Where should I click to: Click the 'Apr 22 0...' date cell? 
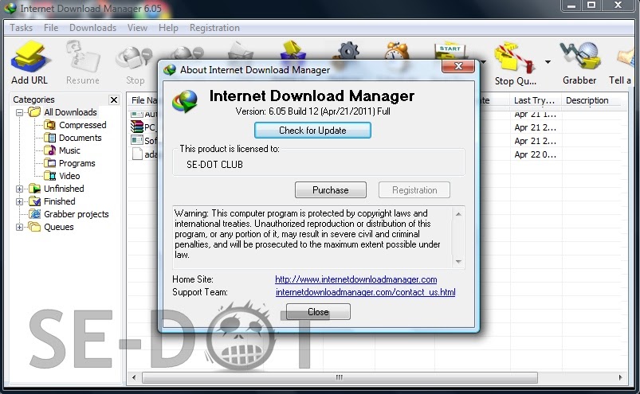point(535,154)
